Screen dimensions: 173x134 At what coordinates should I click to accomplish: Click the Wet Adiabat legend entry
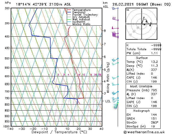[81, 19]
